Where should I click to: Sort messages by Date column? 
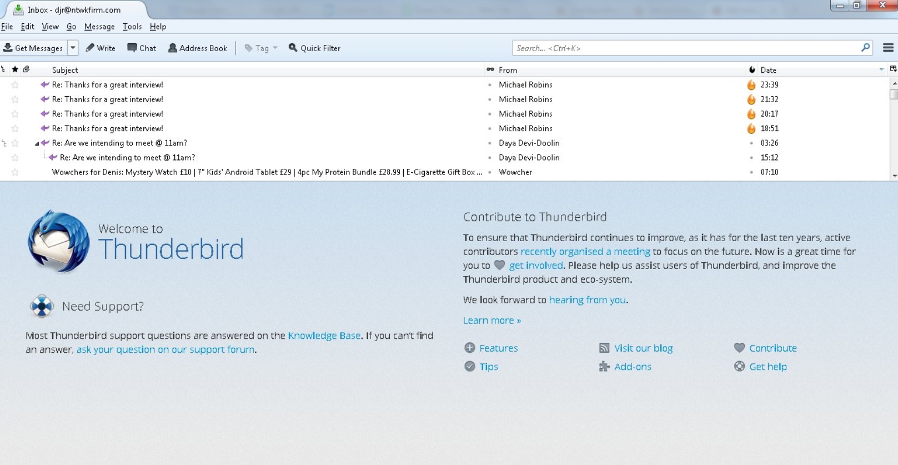pyautogui.click(x=822, y=70)
